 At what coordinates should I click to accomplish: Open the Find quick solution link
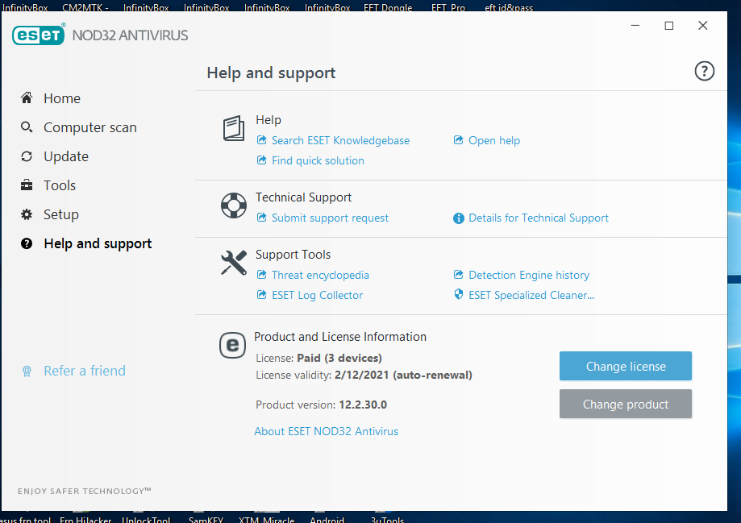(x=318, y=160)
